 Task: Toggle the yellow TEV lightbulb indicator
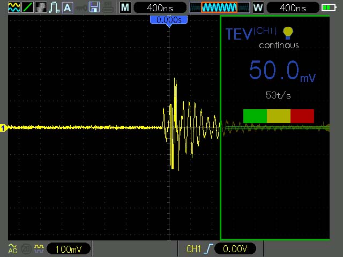[288, 33]
